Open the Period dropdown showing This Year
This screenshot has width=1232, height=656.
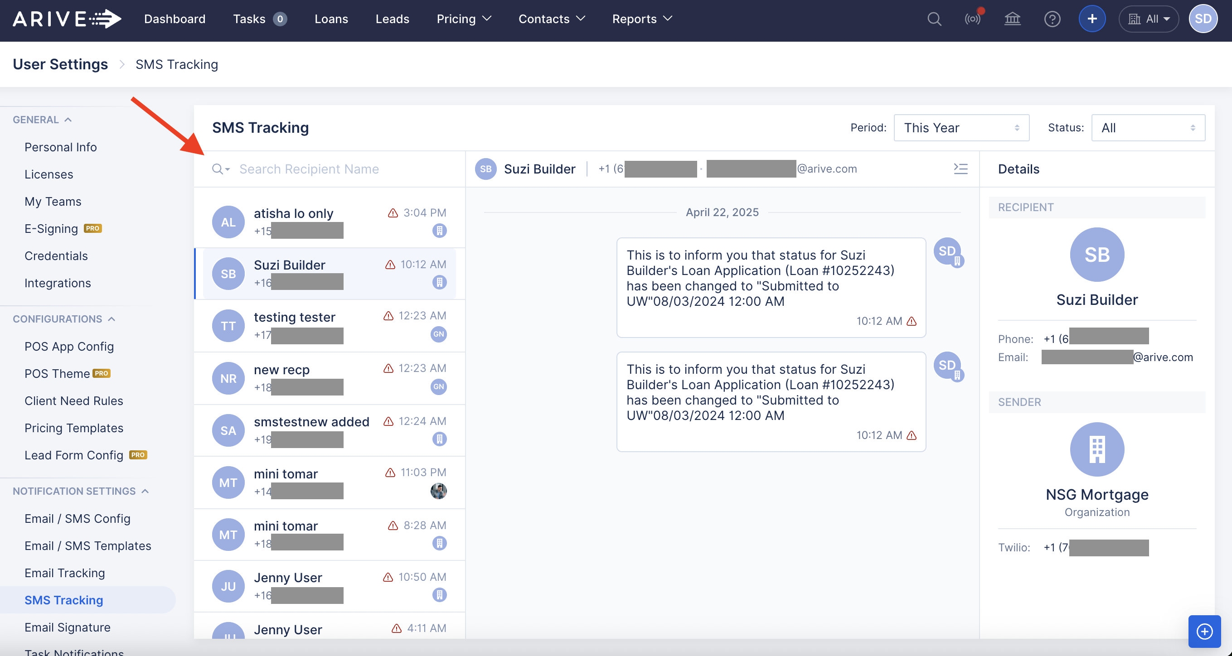click(x=961, y=128)
